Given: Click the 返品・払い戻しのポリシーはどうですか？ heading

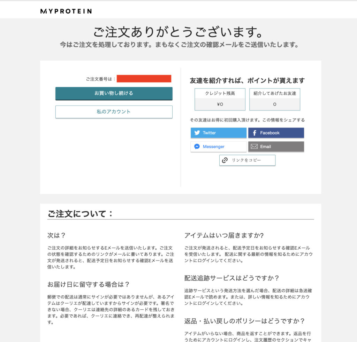Looking at the screenshot, I should tap(245, 321).
